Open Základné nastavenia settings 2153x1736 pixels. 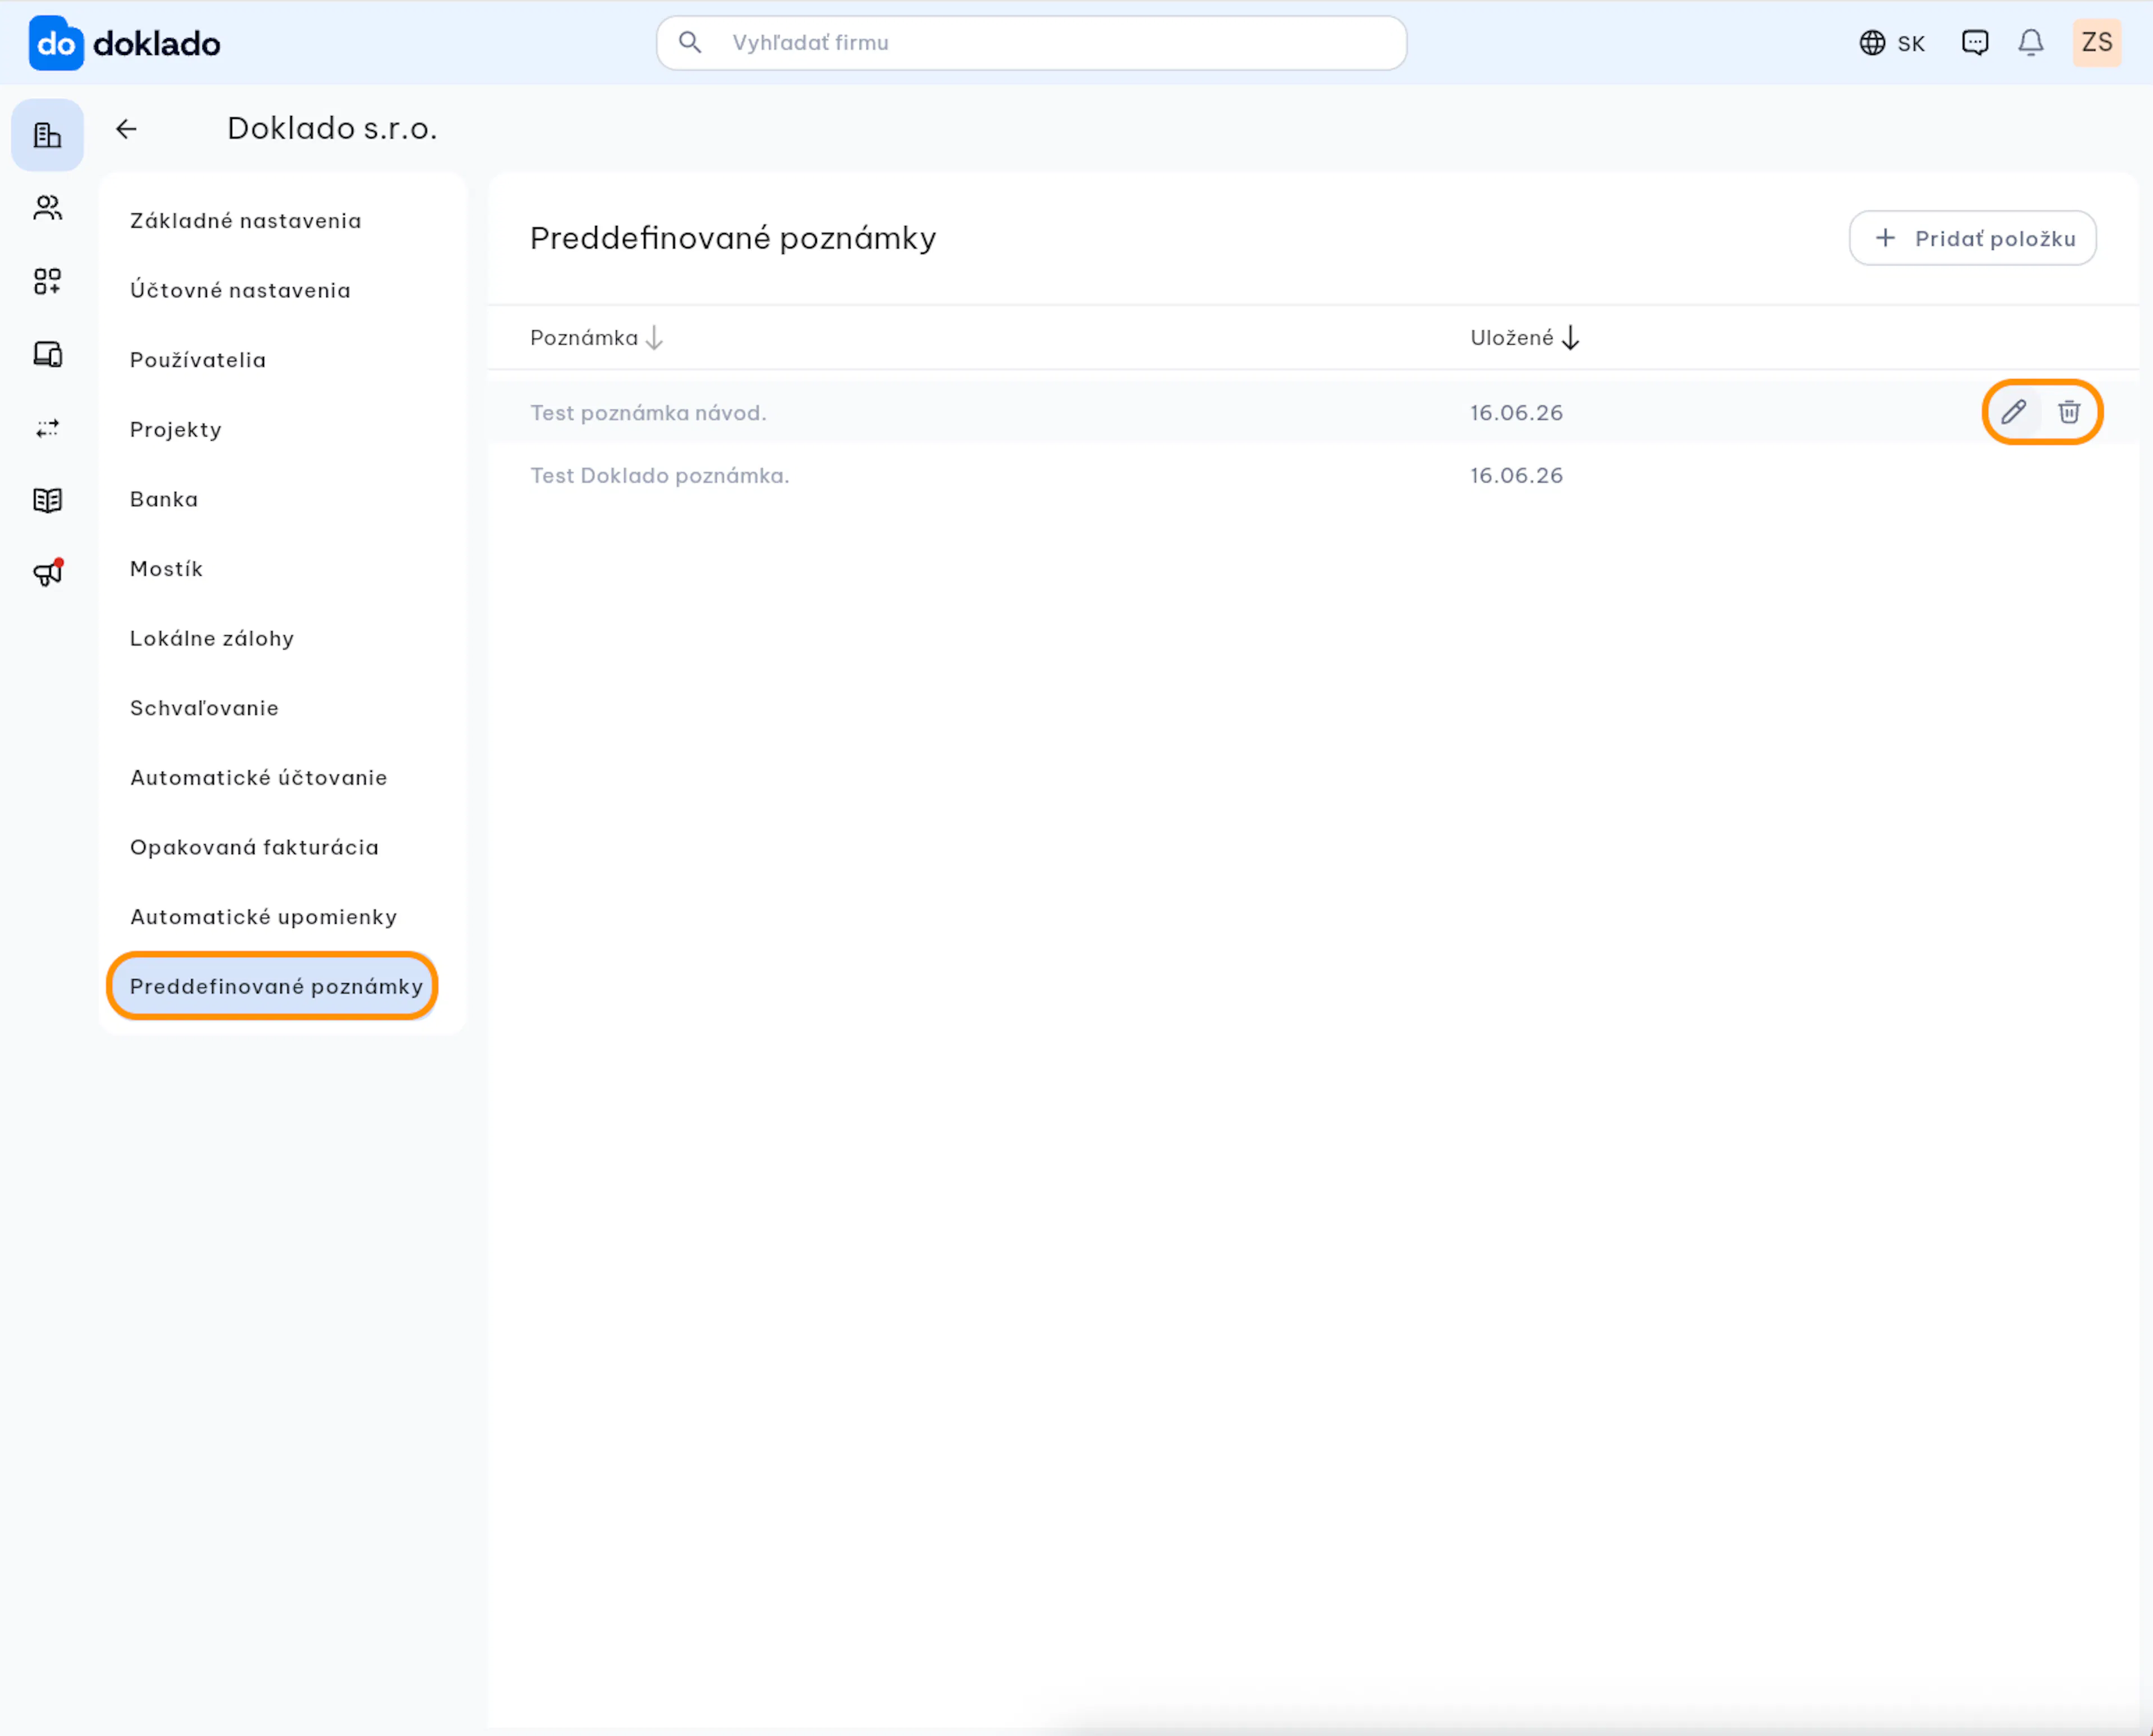(x=246, y=221)
